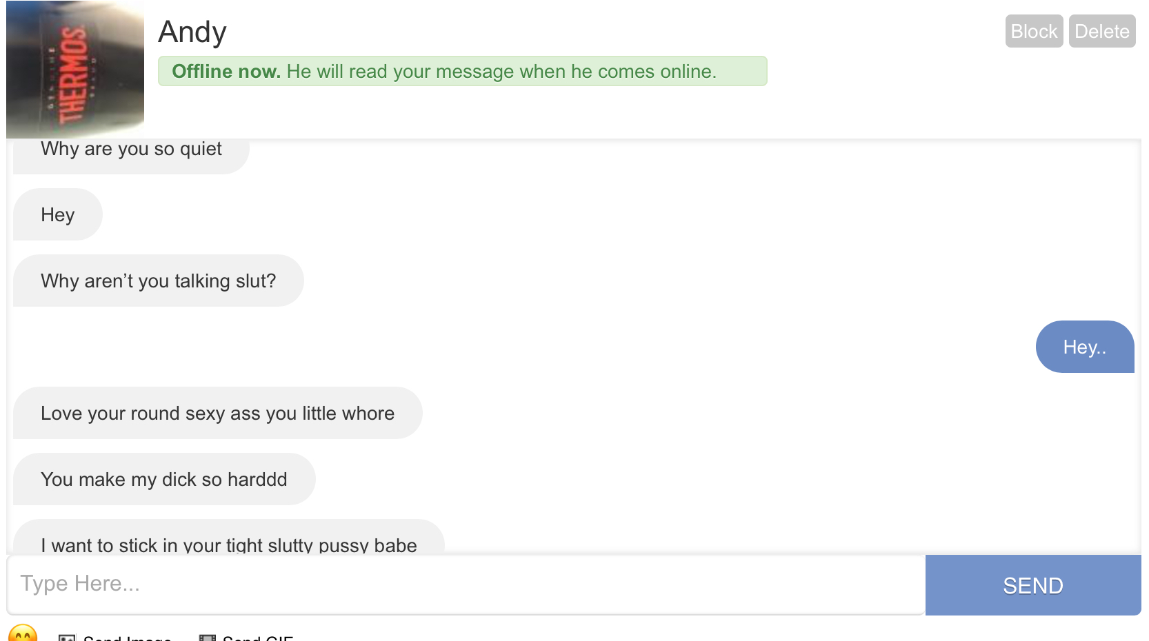
Task: Open the emoji picker smiley face
Action: [22, 633]
